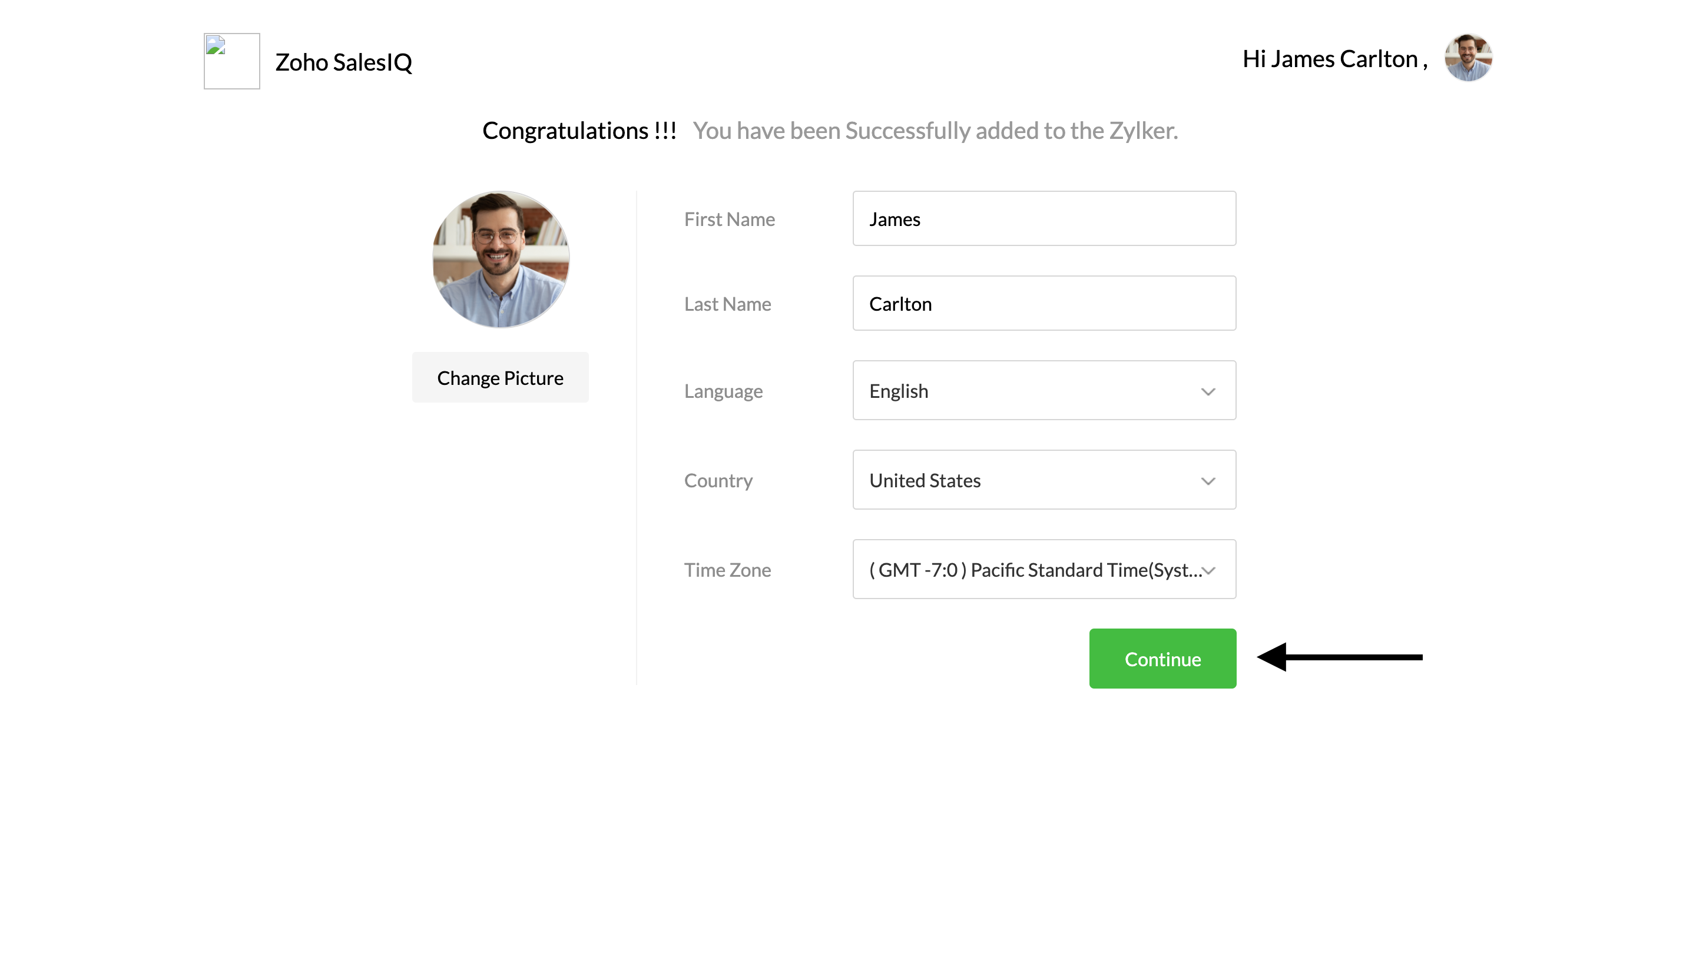Open the Language dropdown showing English

click(x=1033, y=391)
